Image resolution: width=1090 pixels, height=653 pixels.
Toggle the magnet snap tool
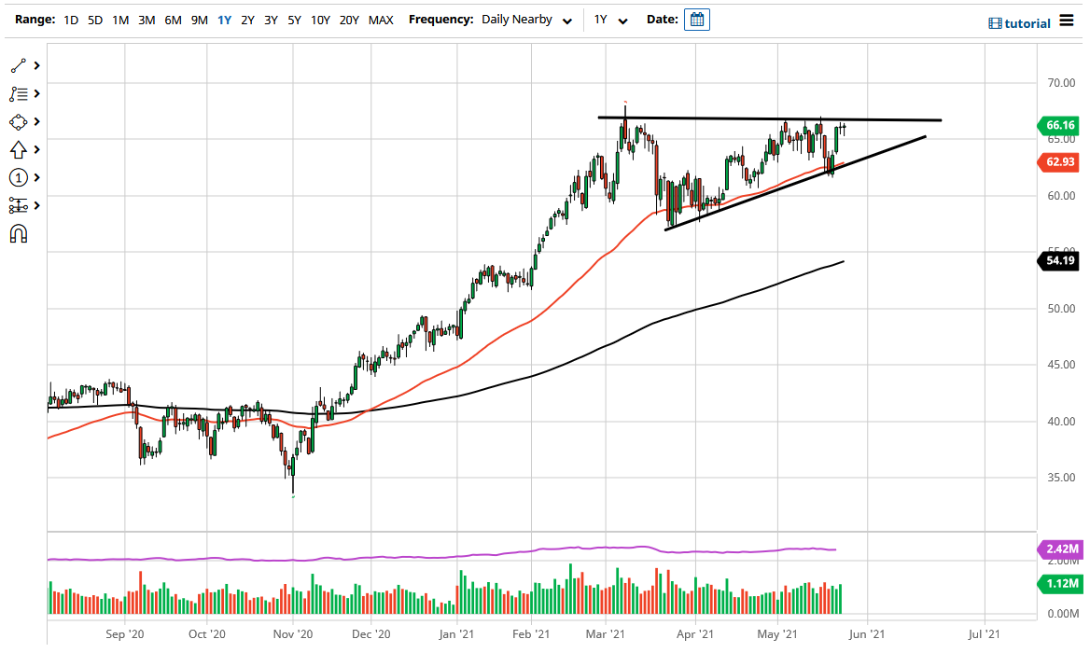17,233
